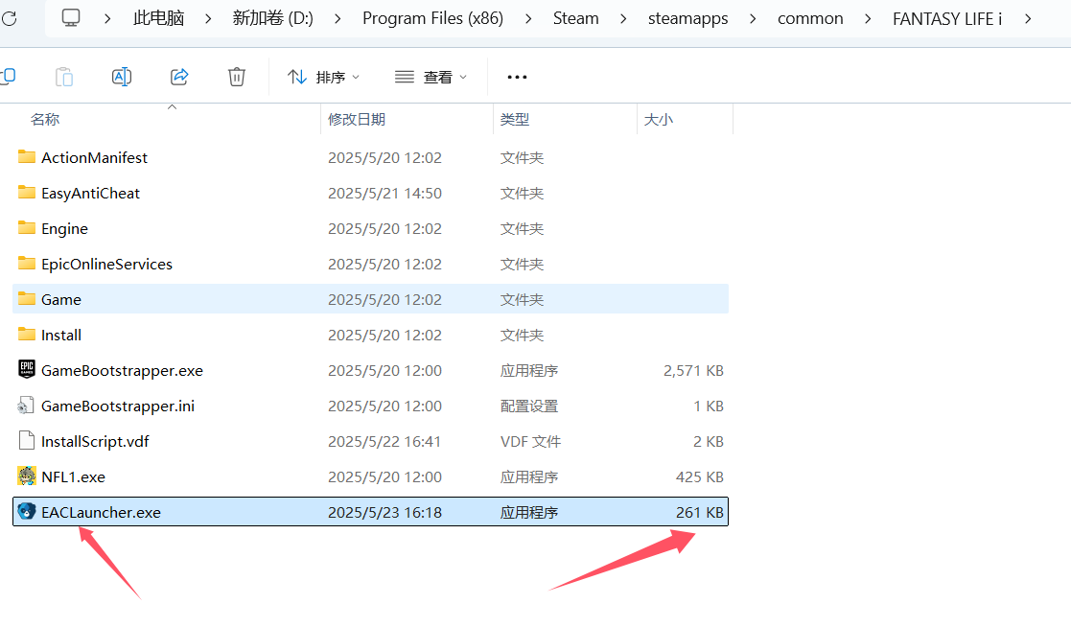
Task: Click the Game folder icon
Action: [27, 299]
